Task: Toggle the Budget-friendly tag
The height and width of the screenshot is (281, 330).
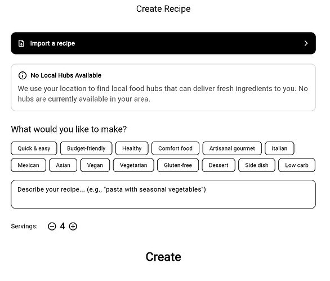Action: coord(86,148)
